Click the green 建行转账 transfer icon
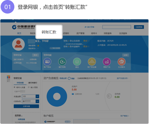The width and height of the screenshot is (149, 124). tap(62, 62)
